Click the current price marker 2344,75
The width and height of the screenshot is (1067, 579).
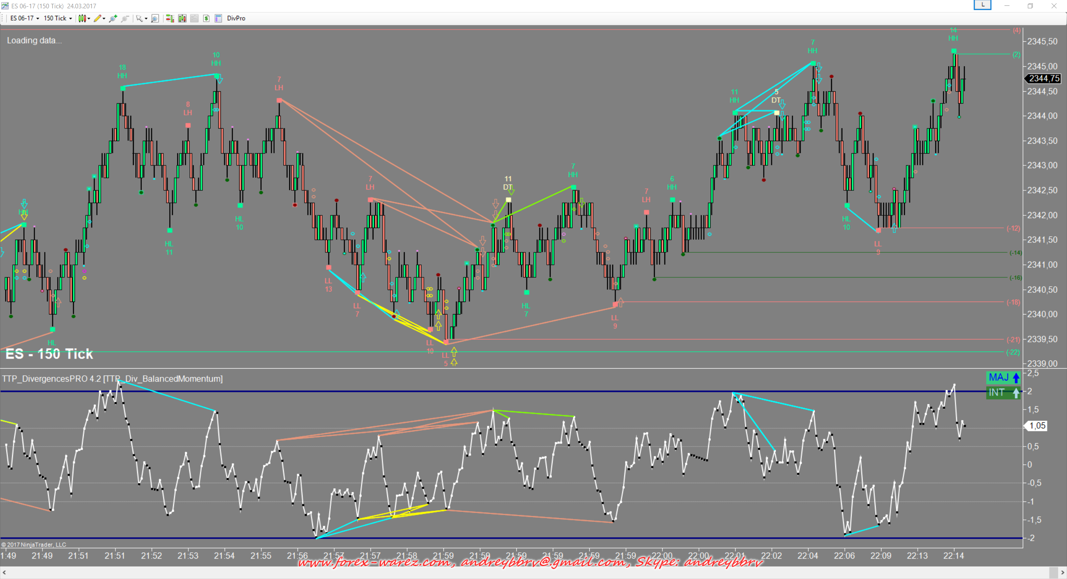click(1044, 78)
